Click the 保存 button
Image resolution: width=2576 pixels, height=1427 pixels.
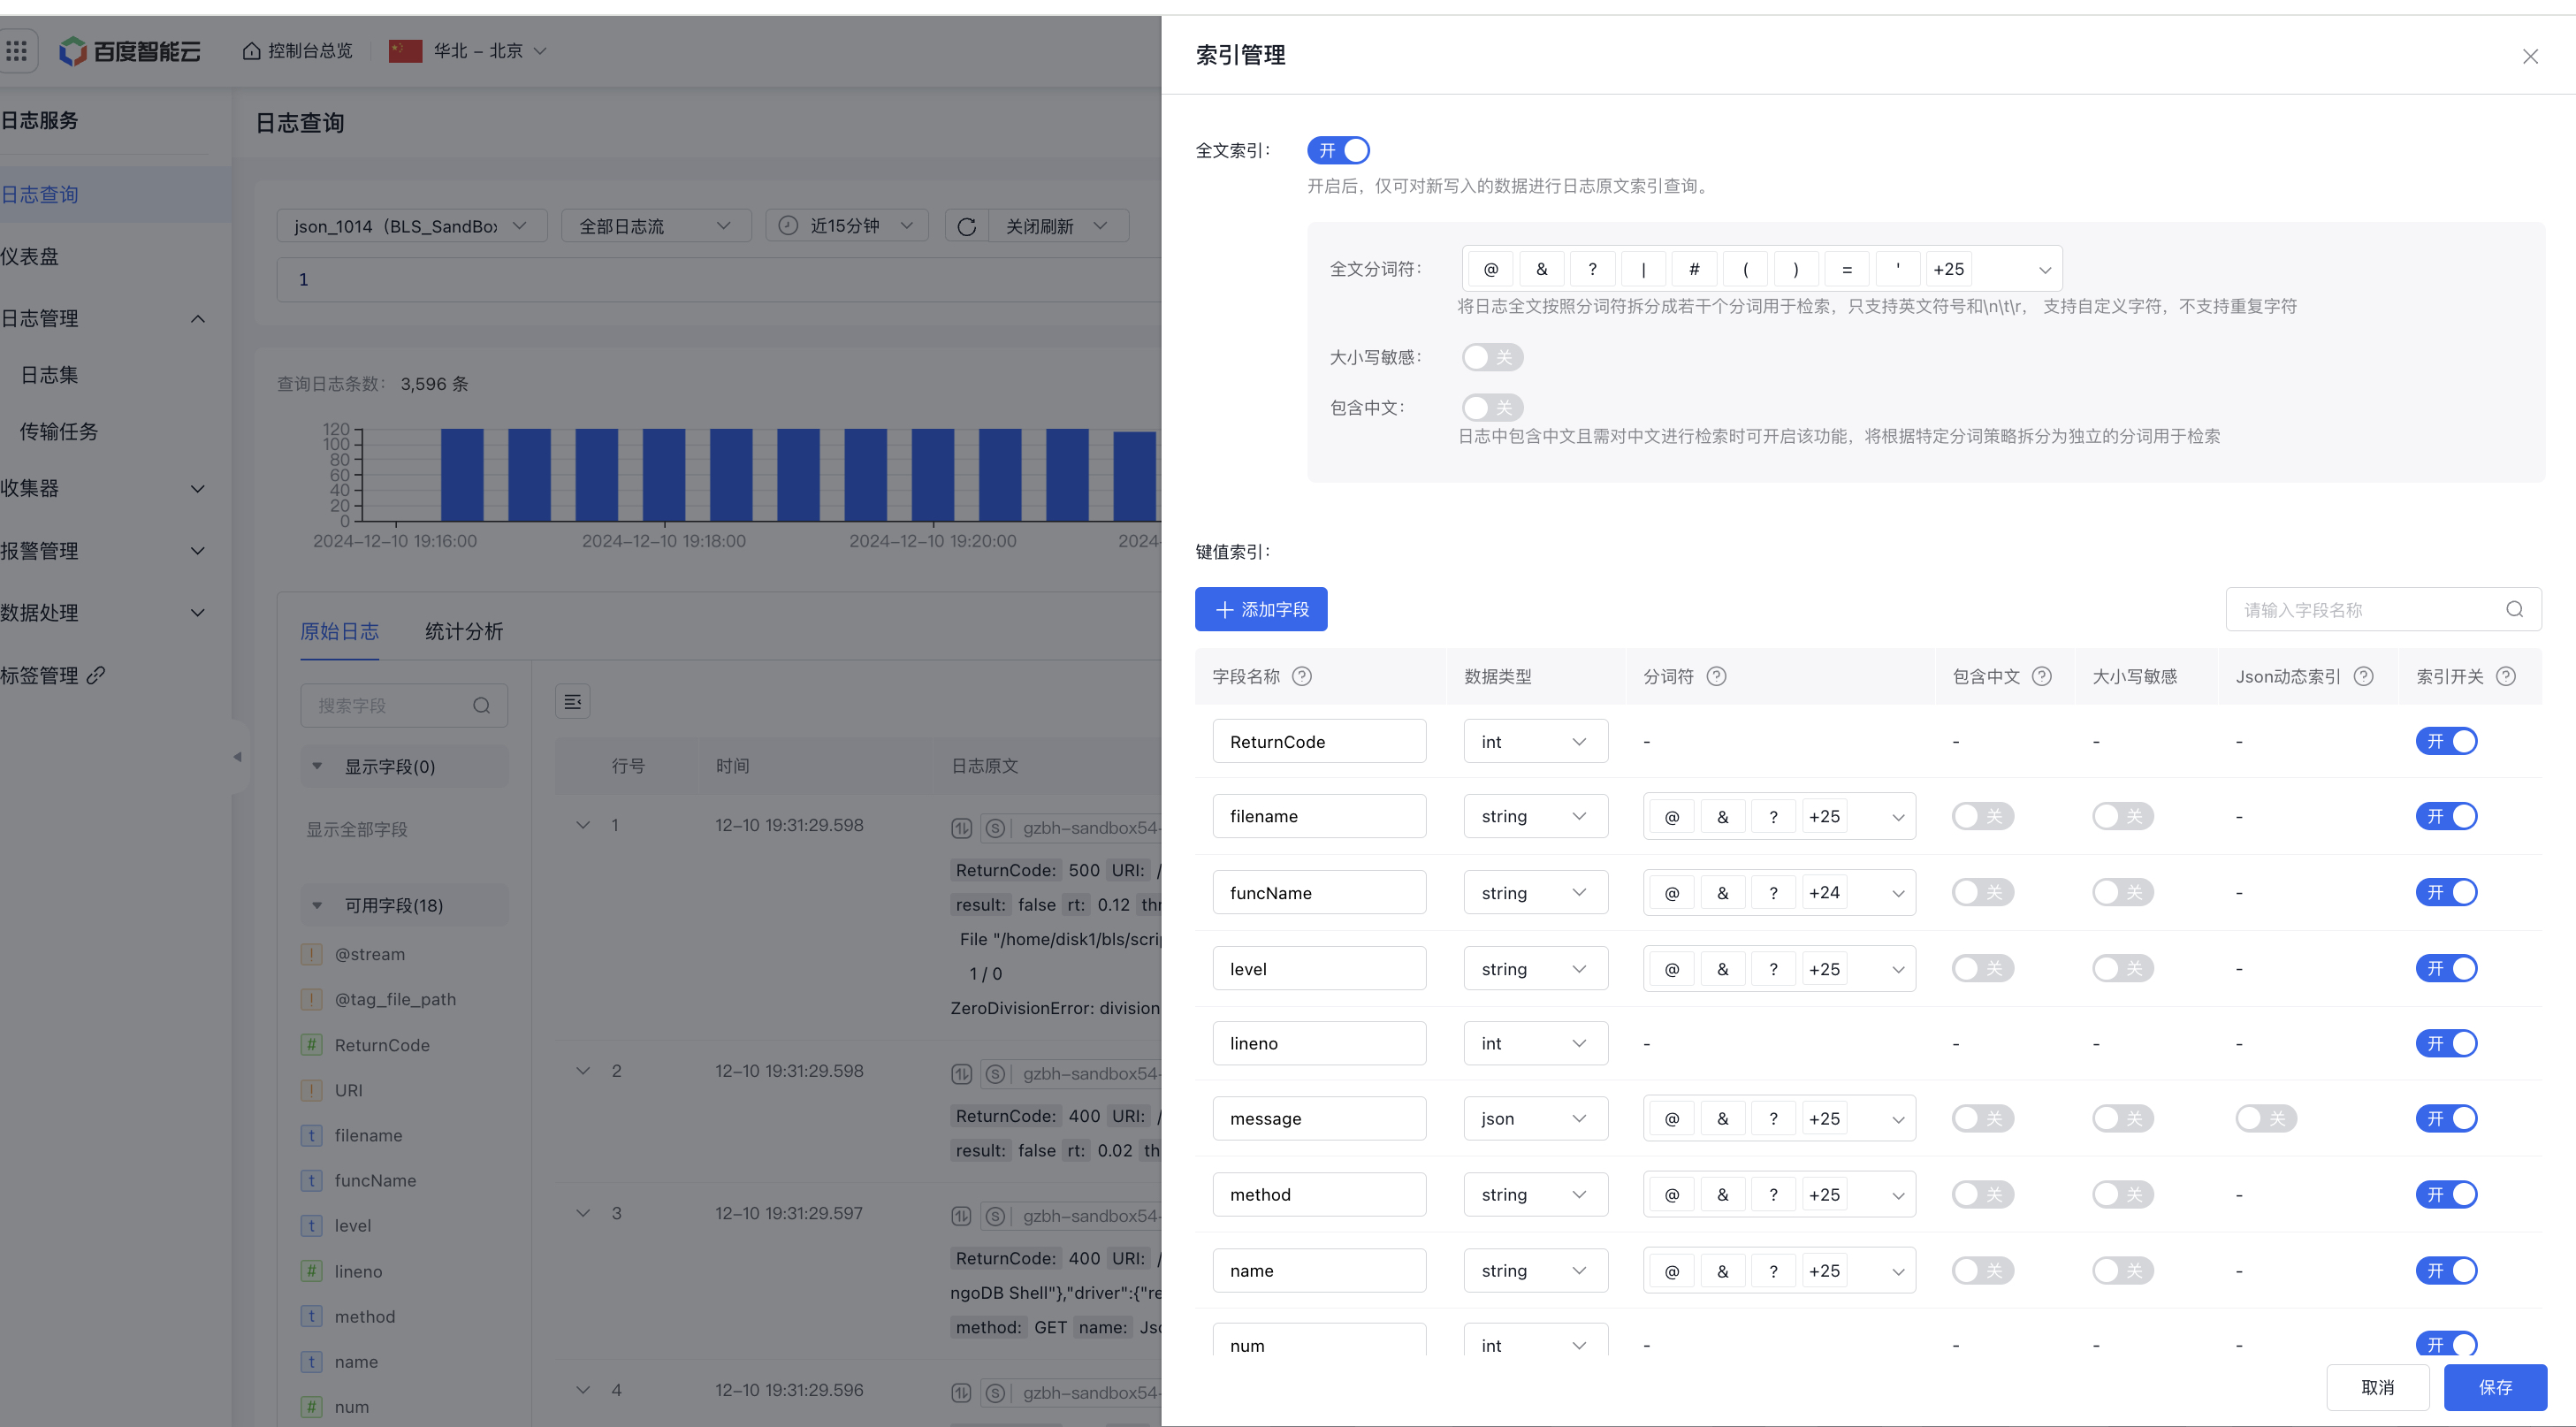(2496, 1388)
